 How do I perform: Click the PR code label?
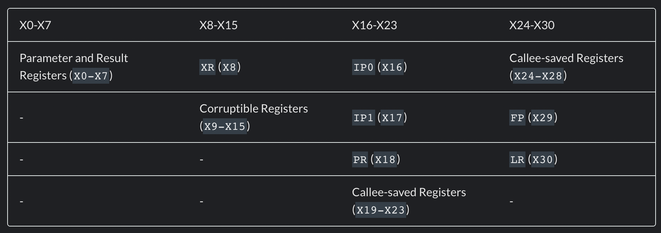360,160
